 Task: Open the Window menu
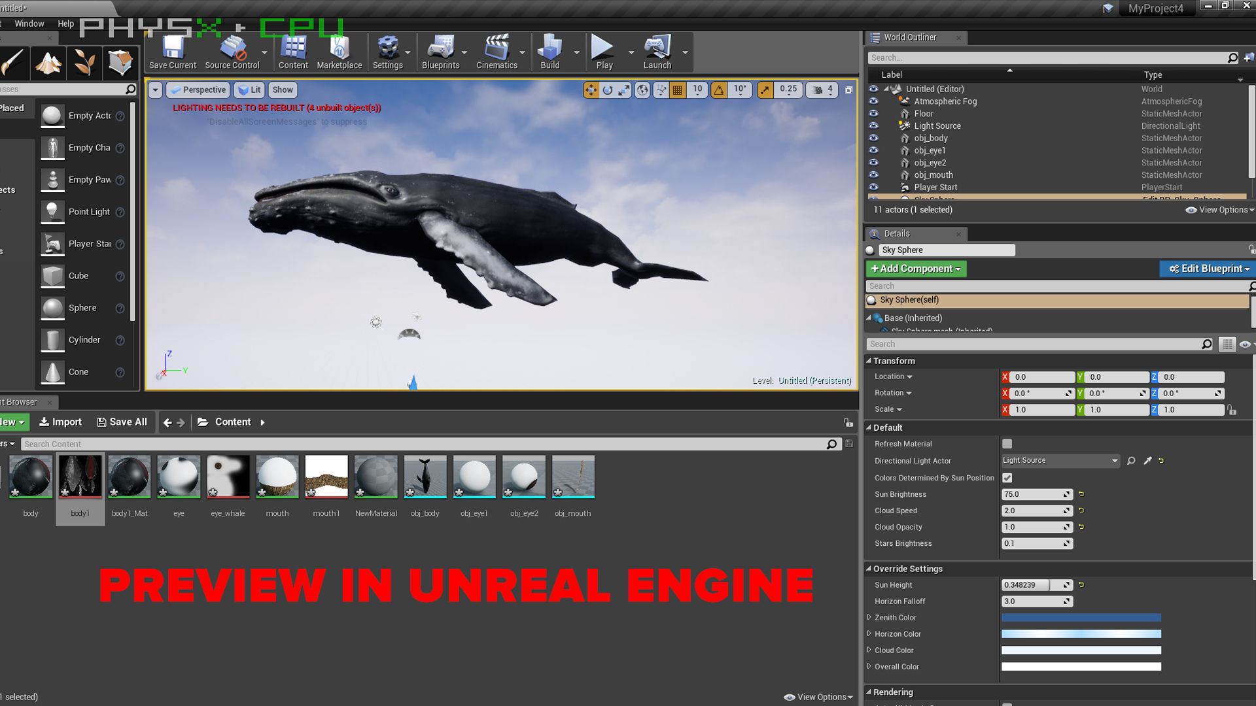tap(29, 24)
